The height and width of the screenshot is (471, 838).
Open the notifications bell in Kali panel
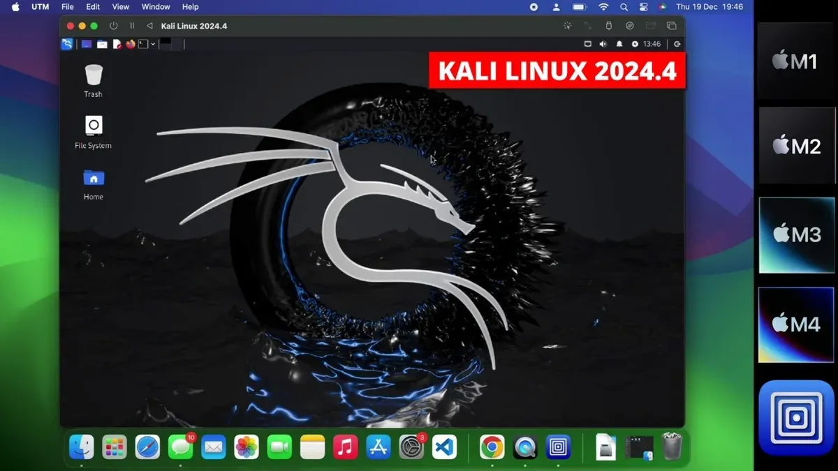pos(619,44)
